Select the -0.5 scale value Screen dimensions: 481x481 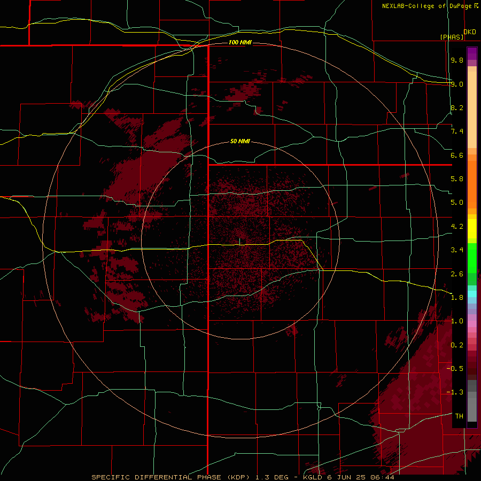pos(455,369)
